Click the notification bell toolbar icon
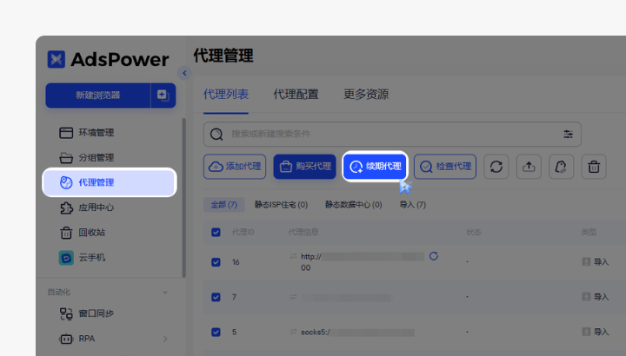 click(562, 167)
